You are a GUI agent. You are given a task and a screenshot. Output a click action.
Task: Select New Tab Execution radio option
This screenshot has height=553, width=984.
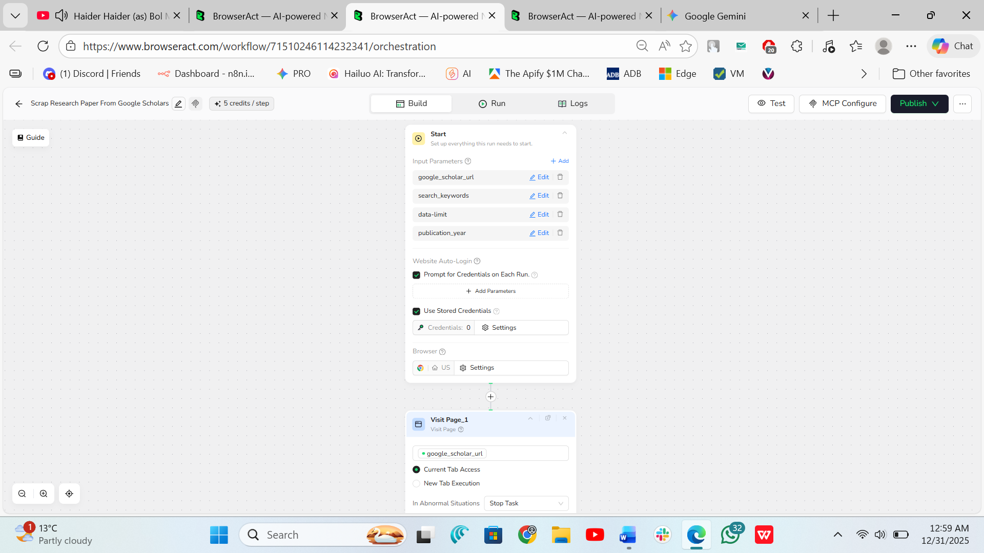pos(416,483)
